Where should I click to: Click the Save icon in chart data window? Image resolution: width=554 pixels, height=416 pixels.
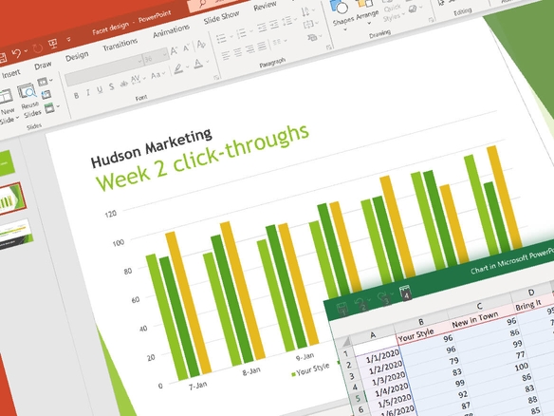[342, 309]
